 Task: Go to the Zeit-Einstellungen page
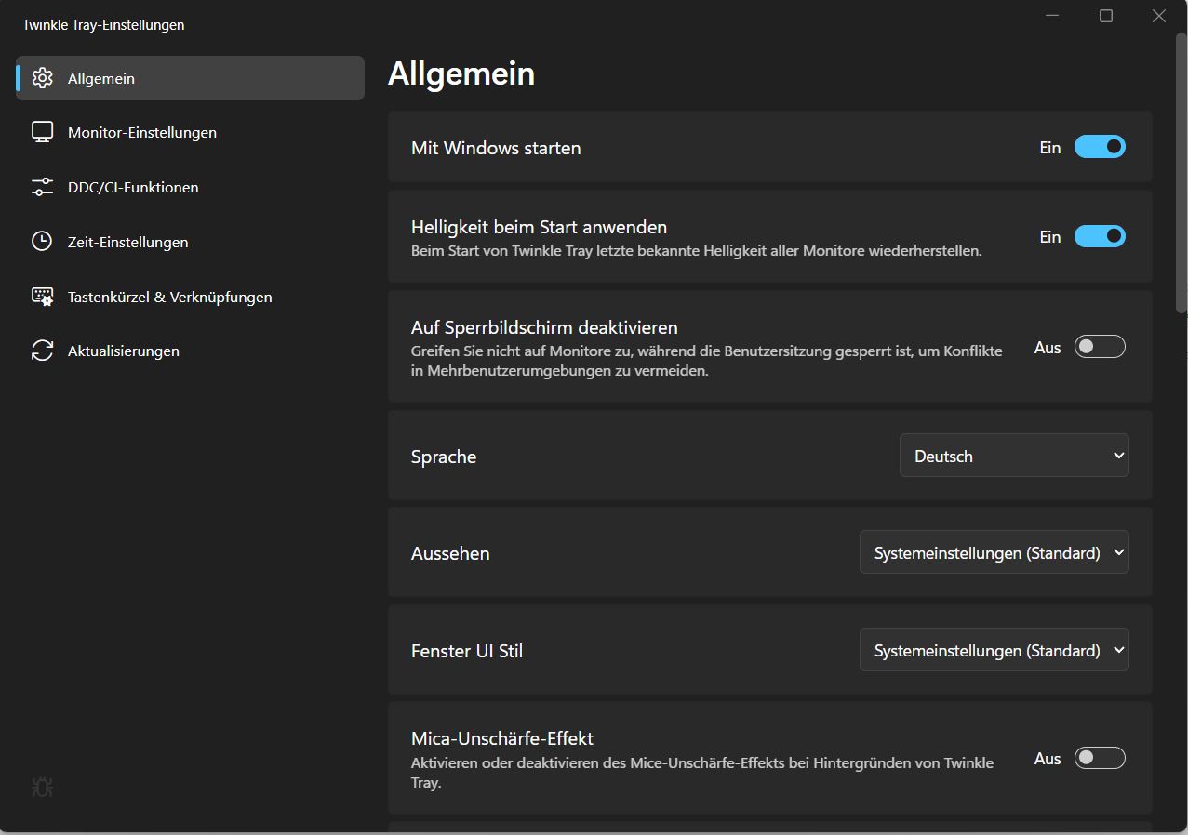point(127,242)
